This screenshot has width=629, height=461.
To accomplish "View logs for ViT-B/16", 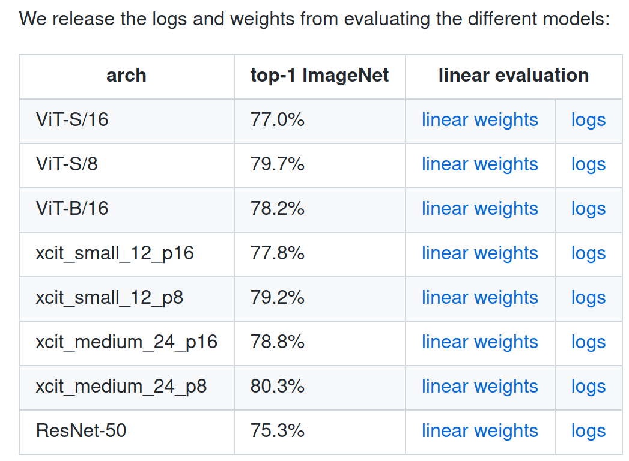I will [x=588, y=209].
